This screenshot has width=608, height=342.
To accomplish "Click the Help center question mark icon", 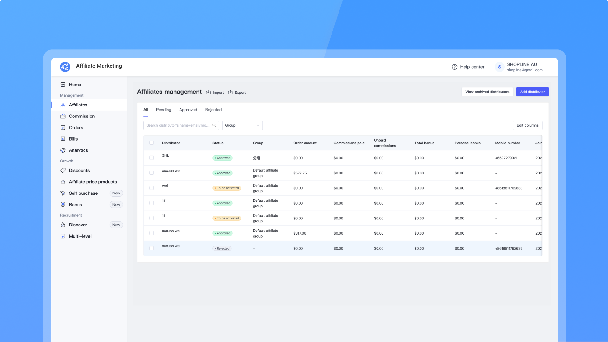I will (x=454, y=67).
